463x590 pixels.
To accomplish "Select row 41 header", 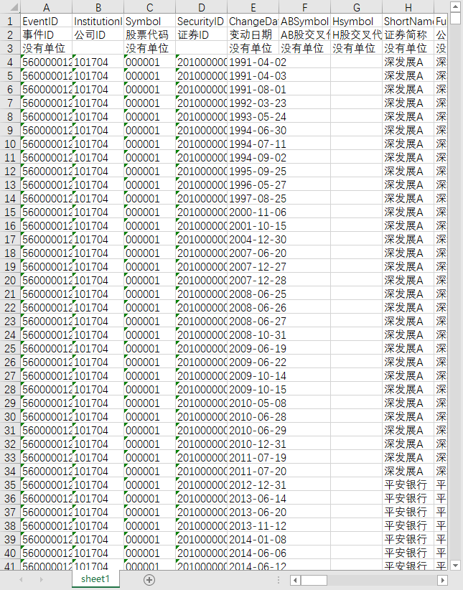I will [10, 565].
